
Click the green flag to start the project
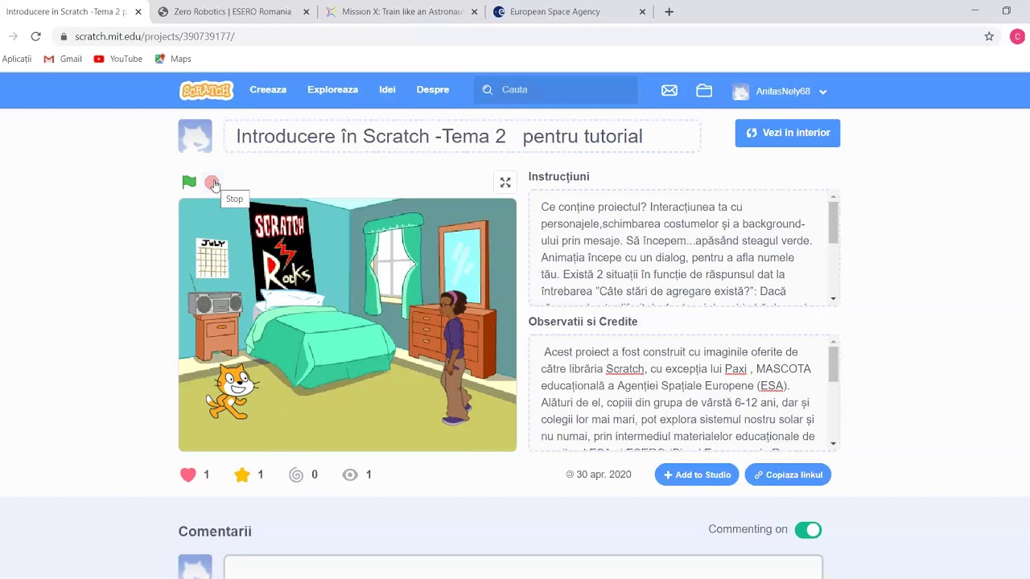pos(189,183)
